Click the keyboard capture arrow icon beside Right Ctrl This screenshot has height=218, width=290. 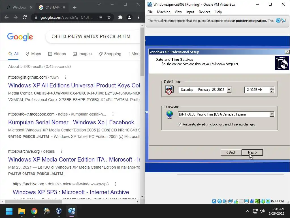[x=268, y=201]
